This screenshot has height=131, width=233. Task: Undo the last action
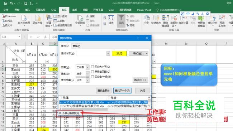[11, 3]
